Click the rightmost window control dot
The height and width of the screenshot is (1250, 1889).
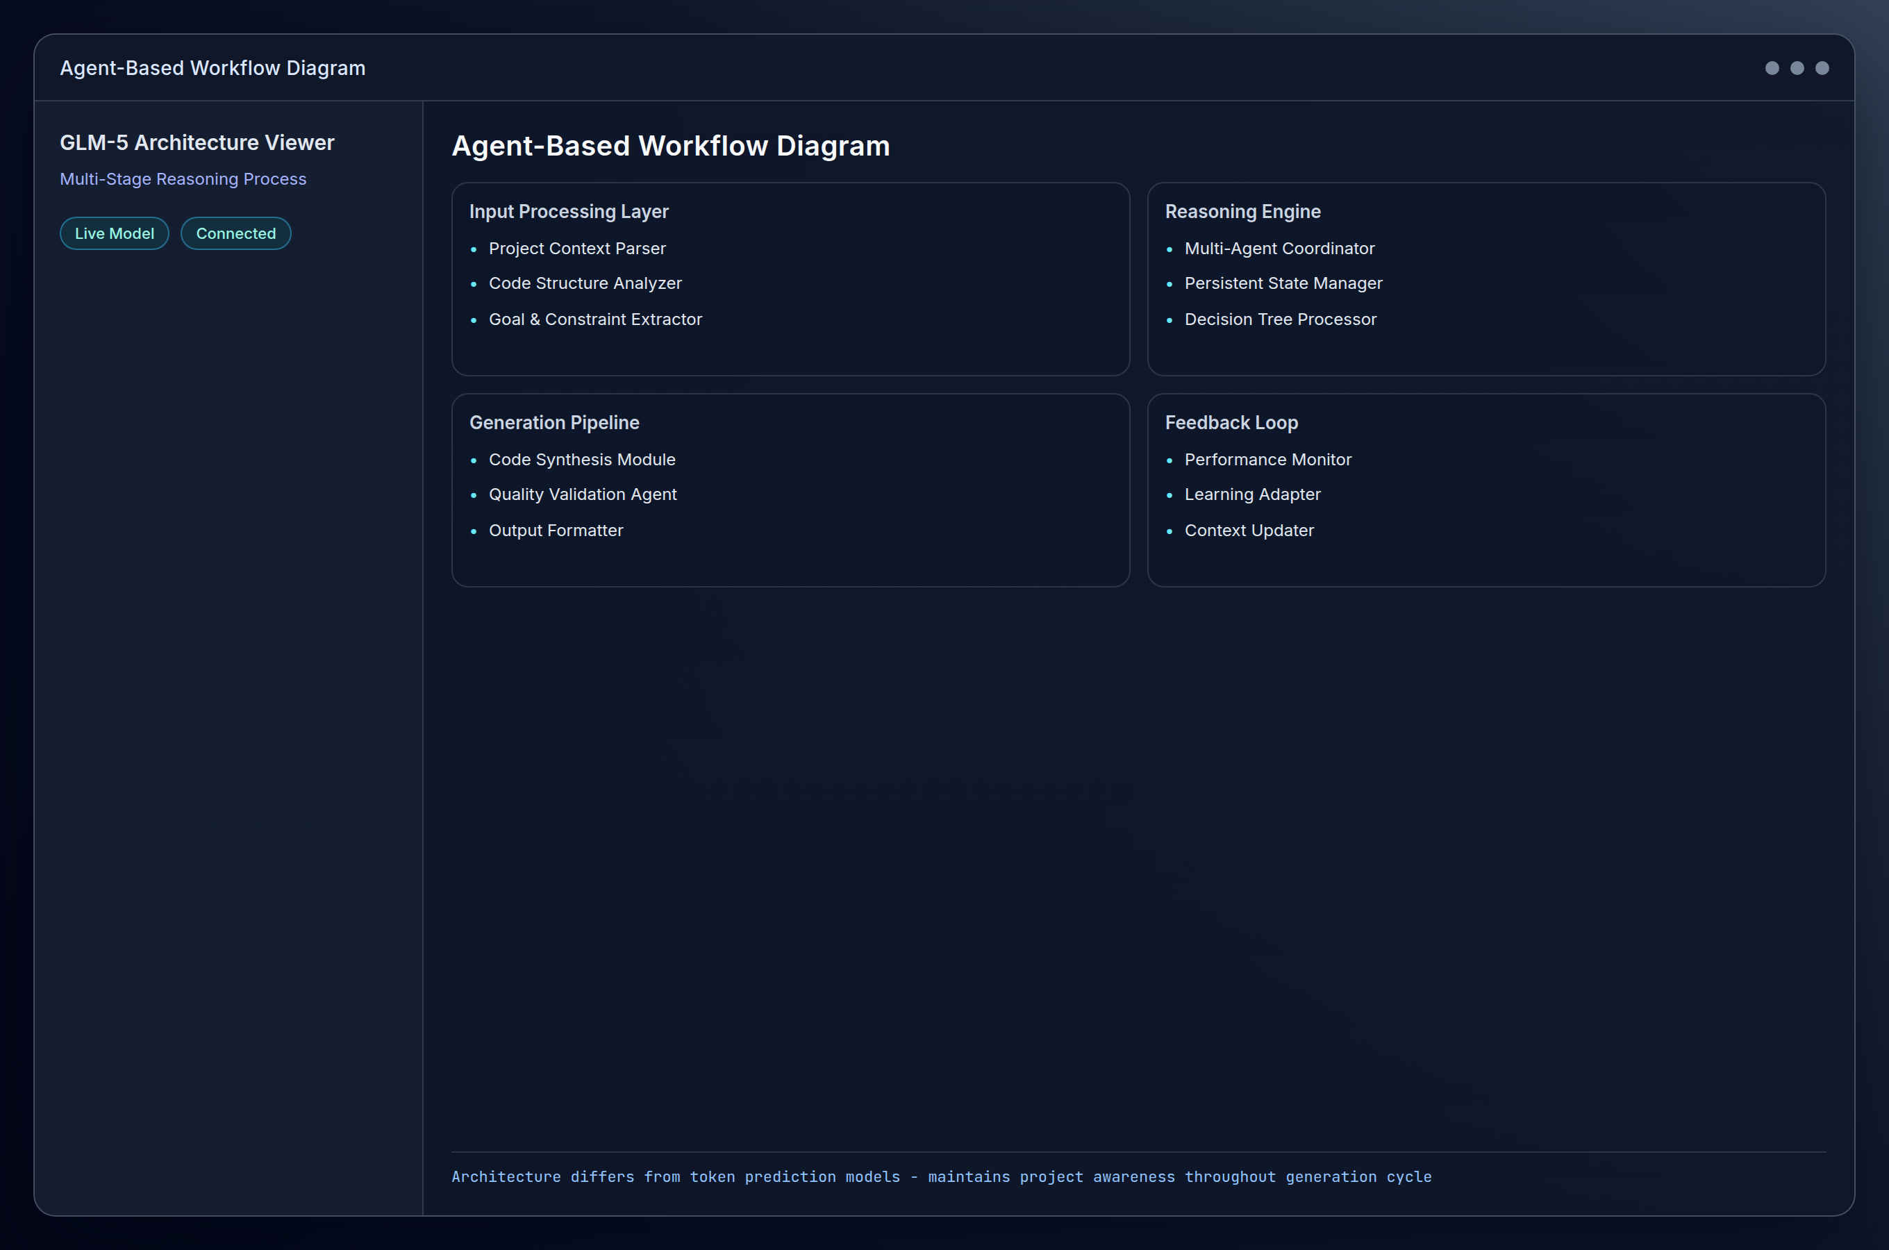1823,69
